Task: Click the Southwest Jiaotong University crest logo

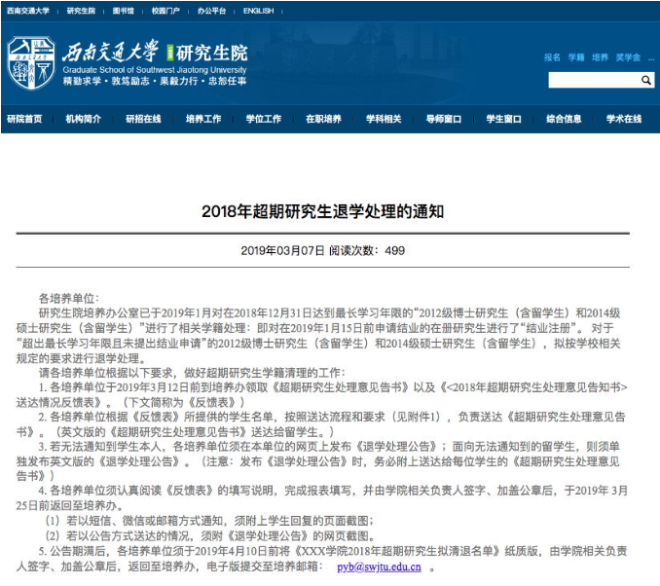Action: pyautogui.click(x=31, y=62)
